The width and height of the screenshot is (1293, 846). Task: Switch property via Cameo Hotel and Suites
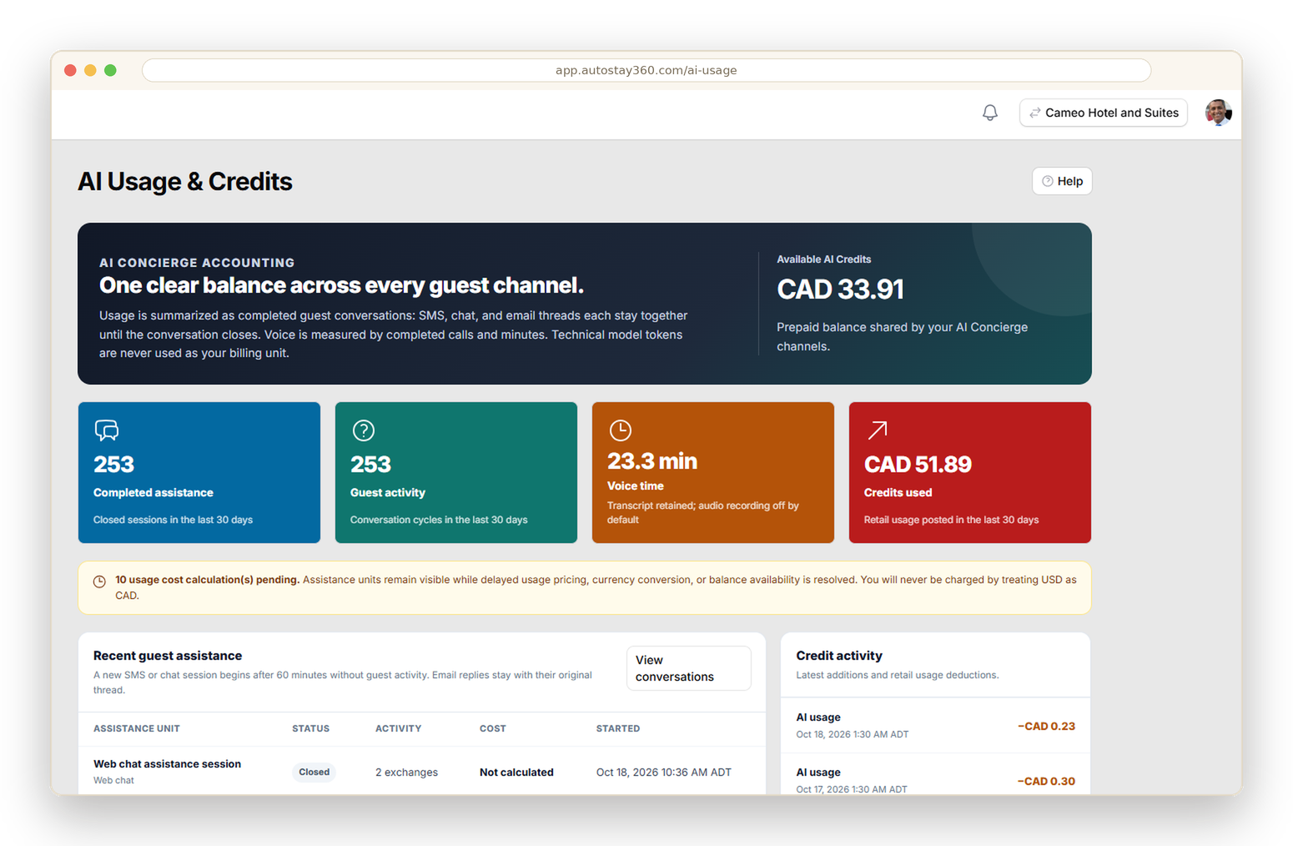pyautogui.click(x=1103, y=113)
